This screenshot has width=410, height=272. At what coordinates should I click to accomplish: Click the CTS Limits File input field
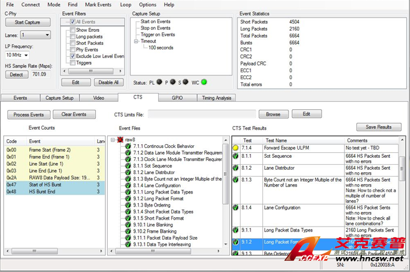pos(202,115)
